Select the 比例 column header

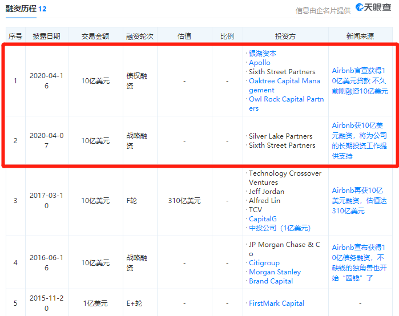tap(227, 36)
